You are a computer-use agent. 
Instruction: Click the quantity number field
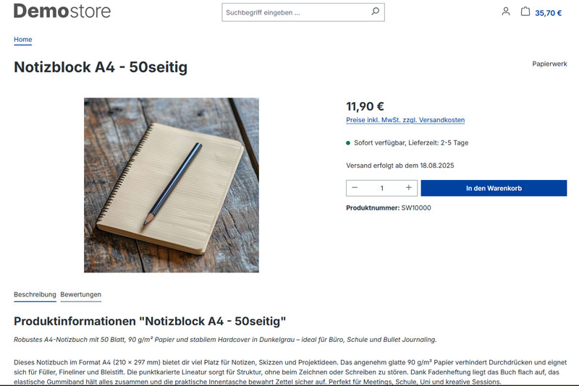pyautogui.click(x=381, y=188)
